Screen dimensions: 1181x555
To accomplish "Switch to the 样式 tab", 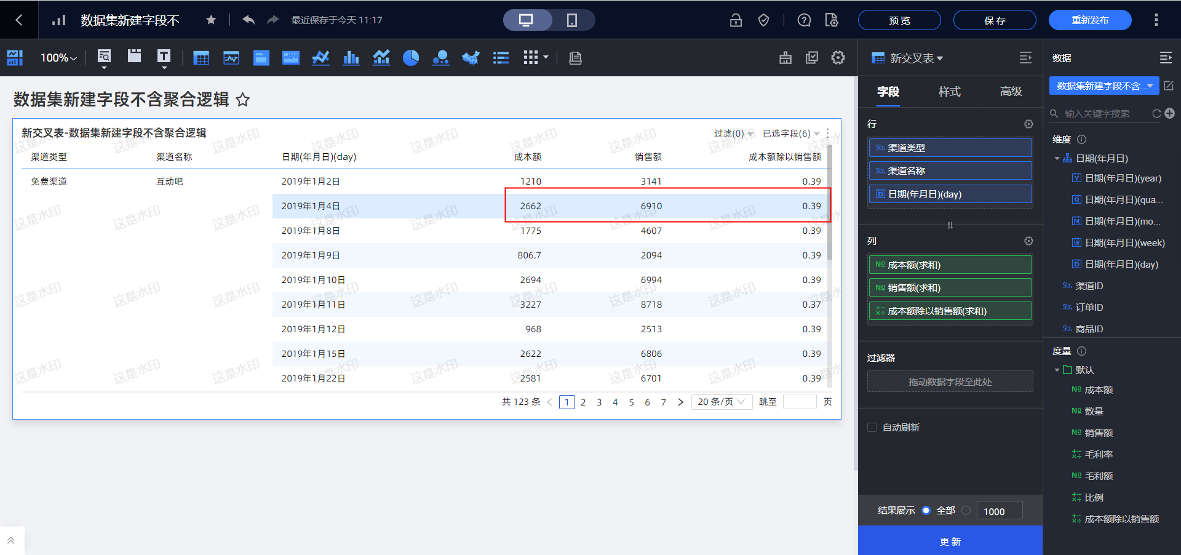I will coord(949,92).
